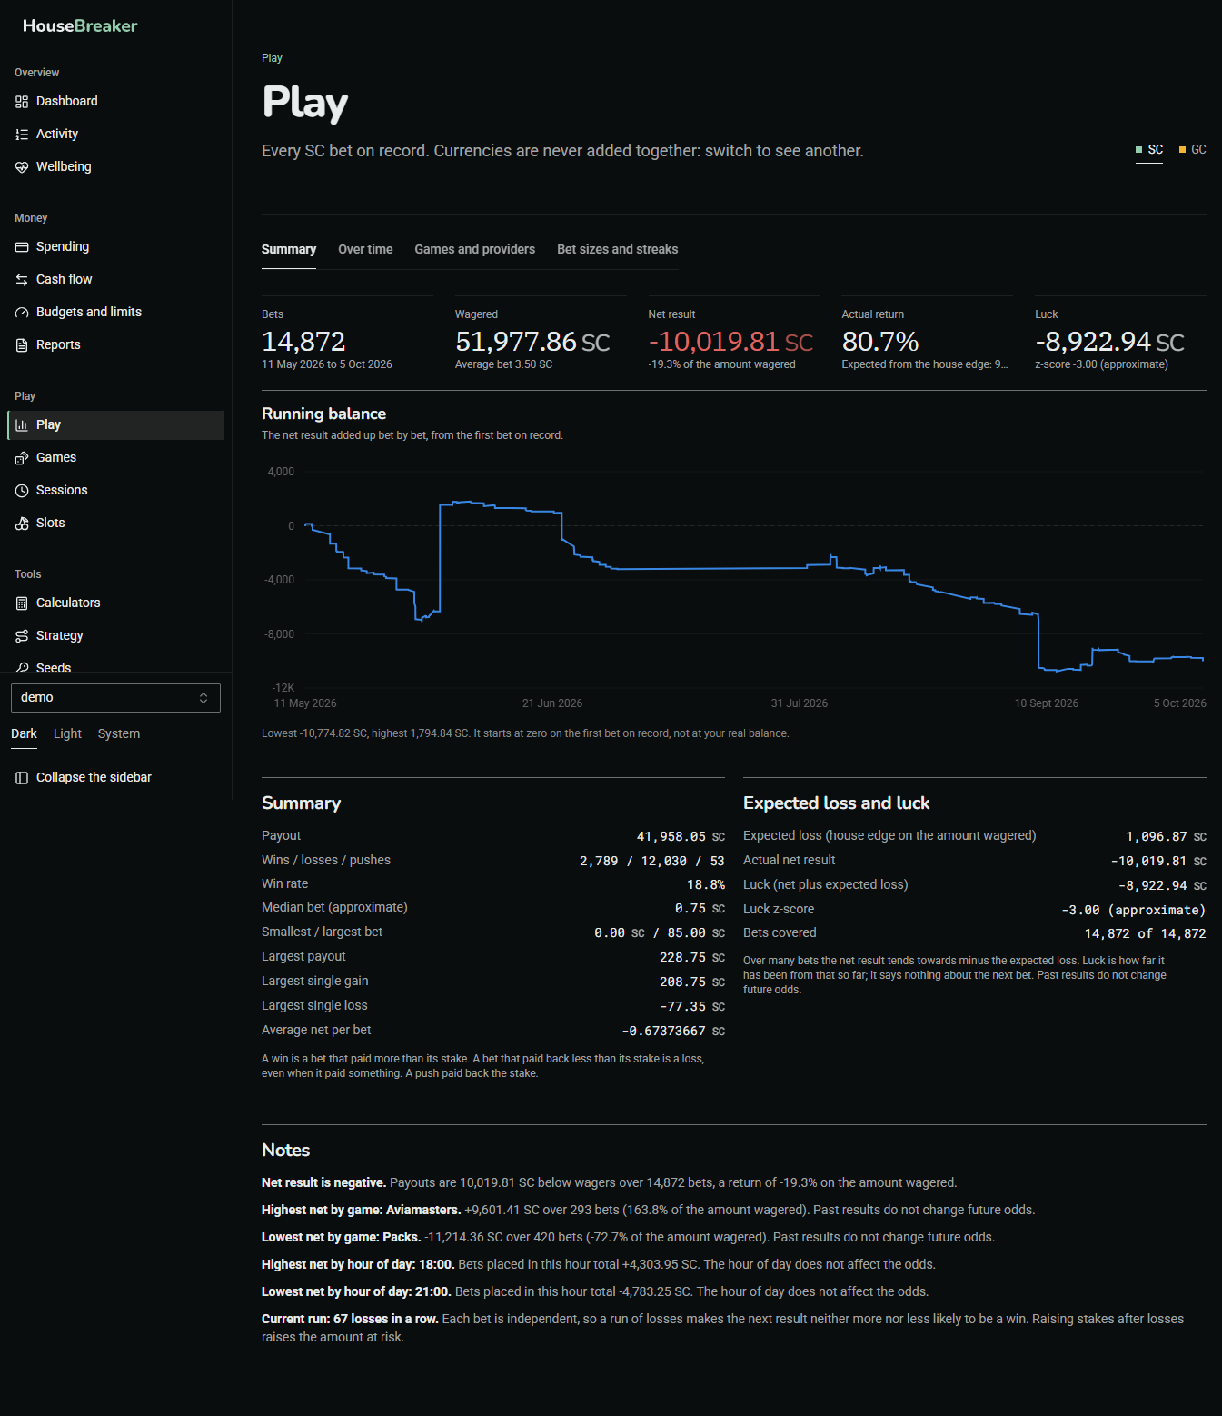Click the '21 Jun 2026' chart axis label
This screenshot has width=1222, height=1416.
coord(552,703)
